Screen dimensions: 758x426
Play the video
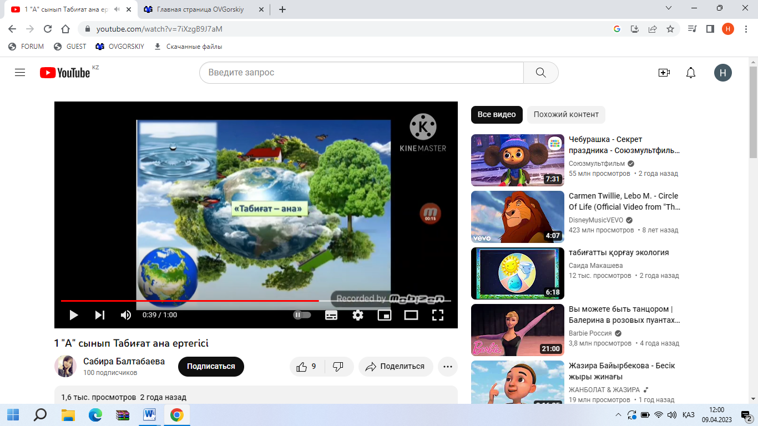pyautogui.click(x=73, y=315)
